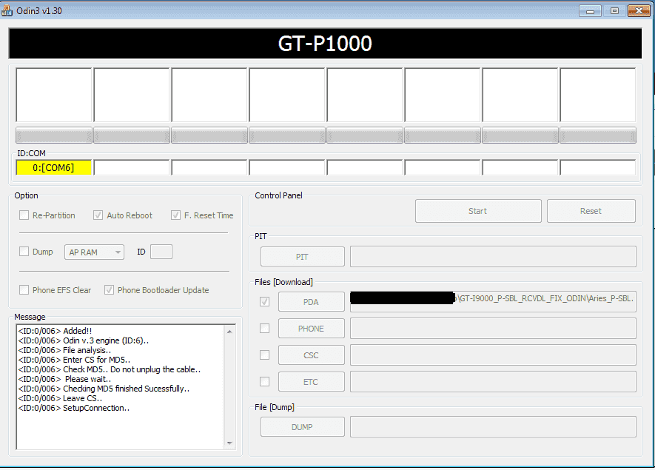The width and height of the screenshot is (655, 470).
Task: Click the ETC file path field
Action: tap(493, 382)
